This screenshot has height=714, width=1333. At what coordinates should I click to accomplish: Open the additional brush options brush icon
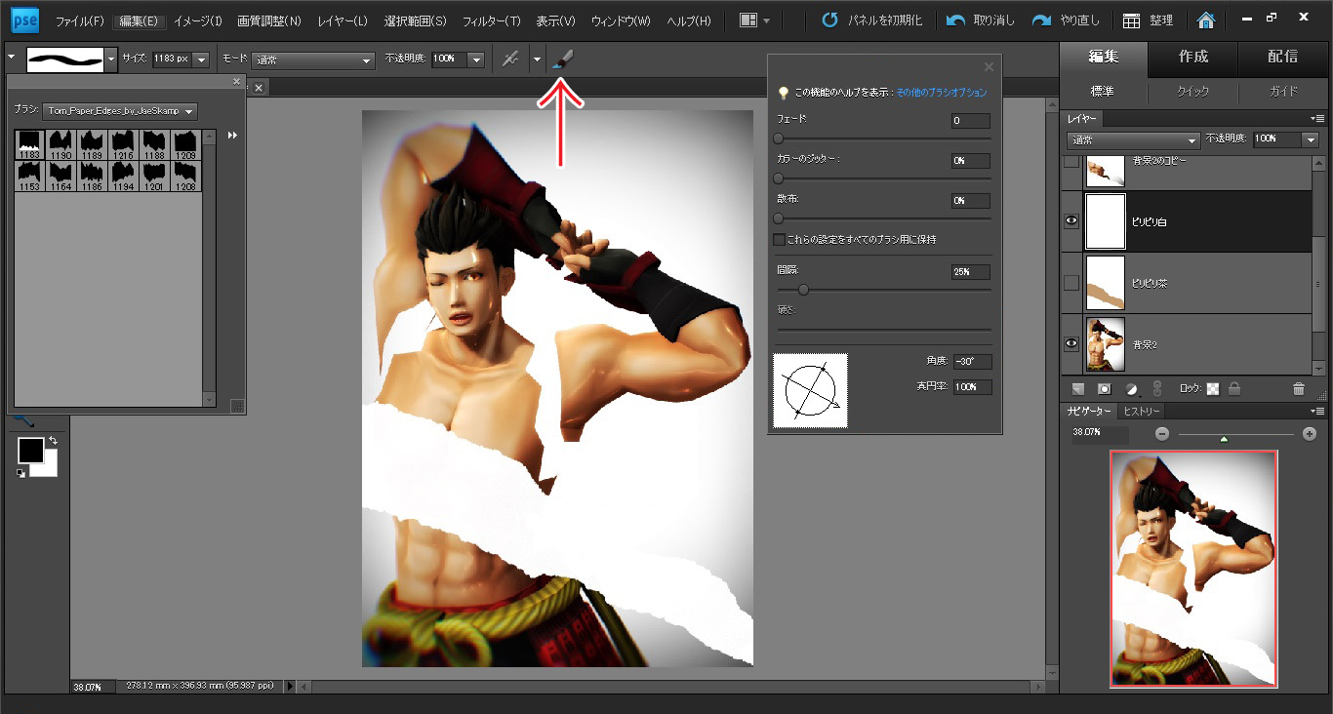click(562, 59)
